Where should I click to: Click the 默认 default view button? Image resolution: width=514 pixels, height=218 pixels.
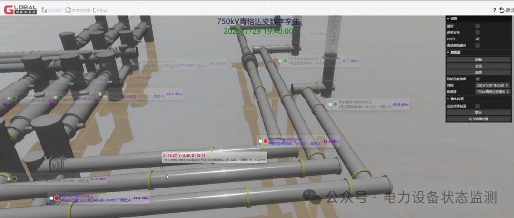click(478, 112)
